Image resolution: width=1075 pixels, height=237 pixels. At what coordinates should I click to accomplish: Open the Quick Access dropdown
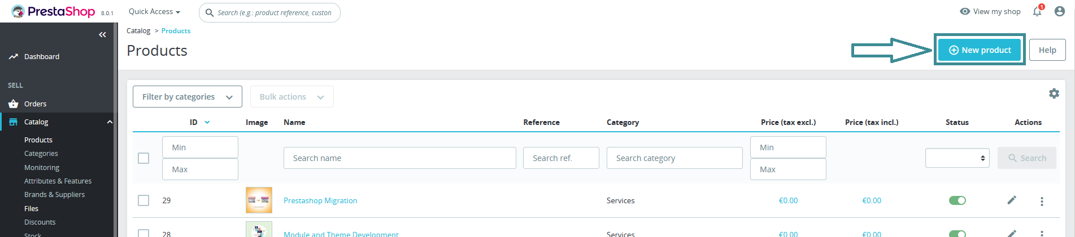point(154,12)
